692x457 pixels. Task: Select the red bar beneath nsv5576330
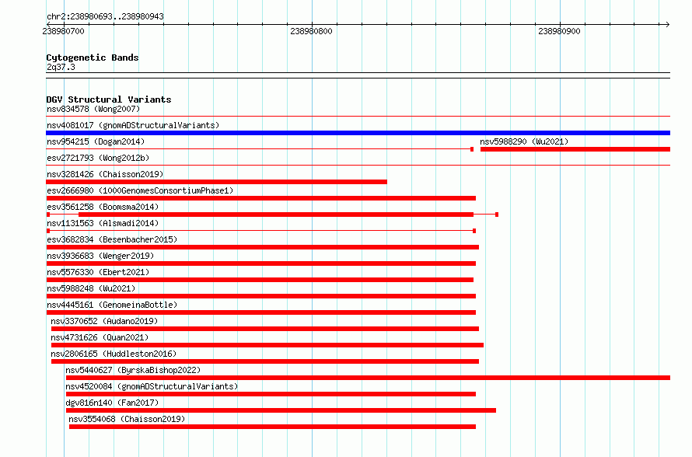pos(260,280)
